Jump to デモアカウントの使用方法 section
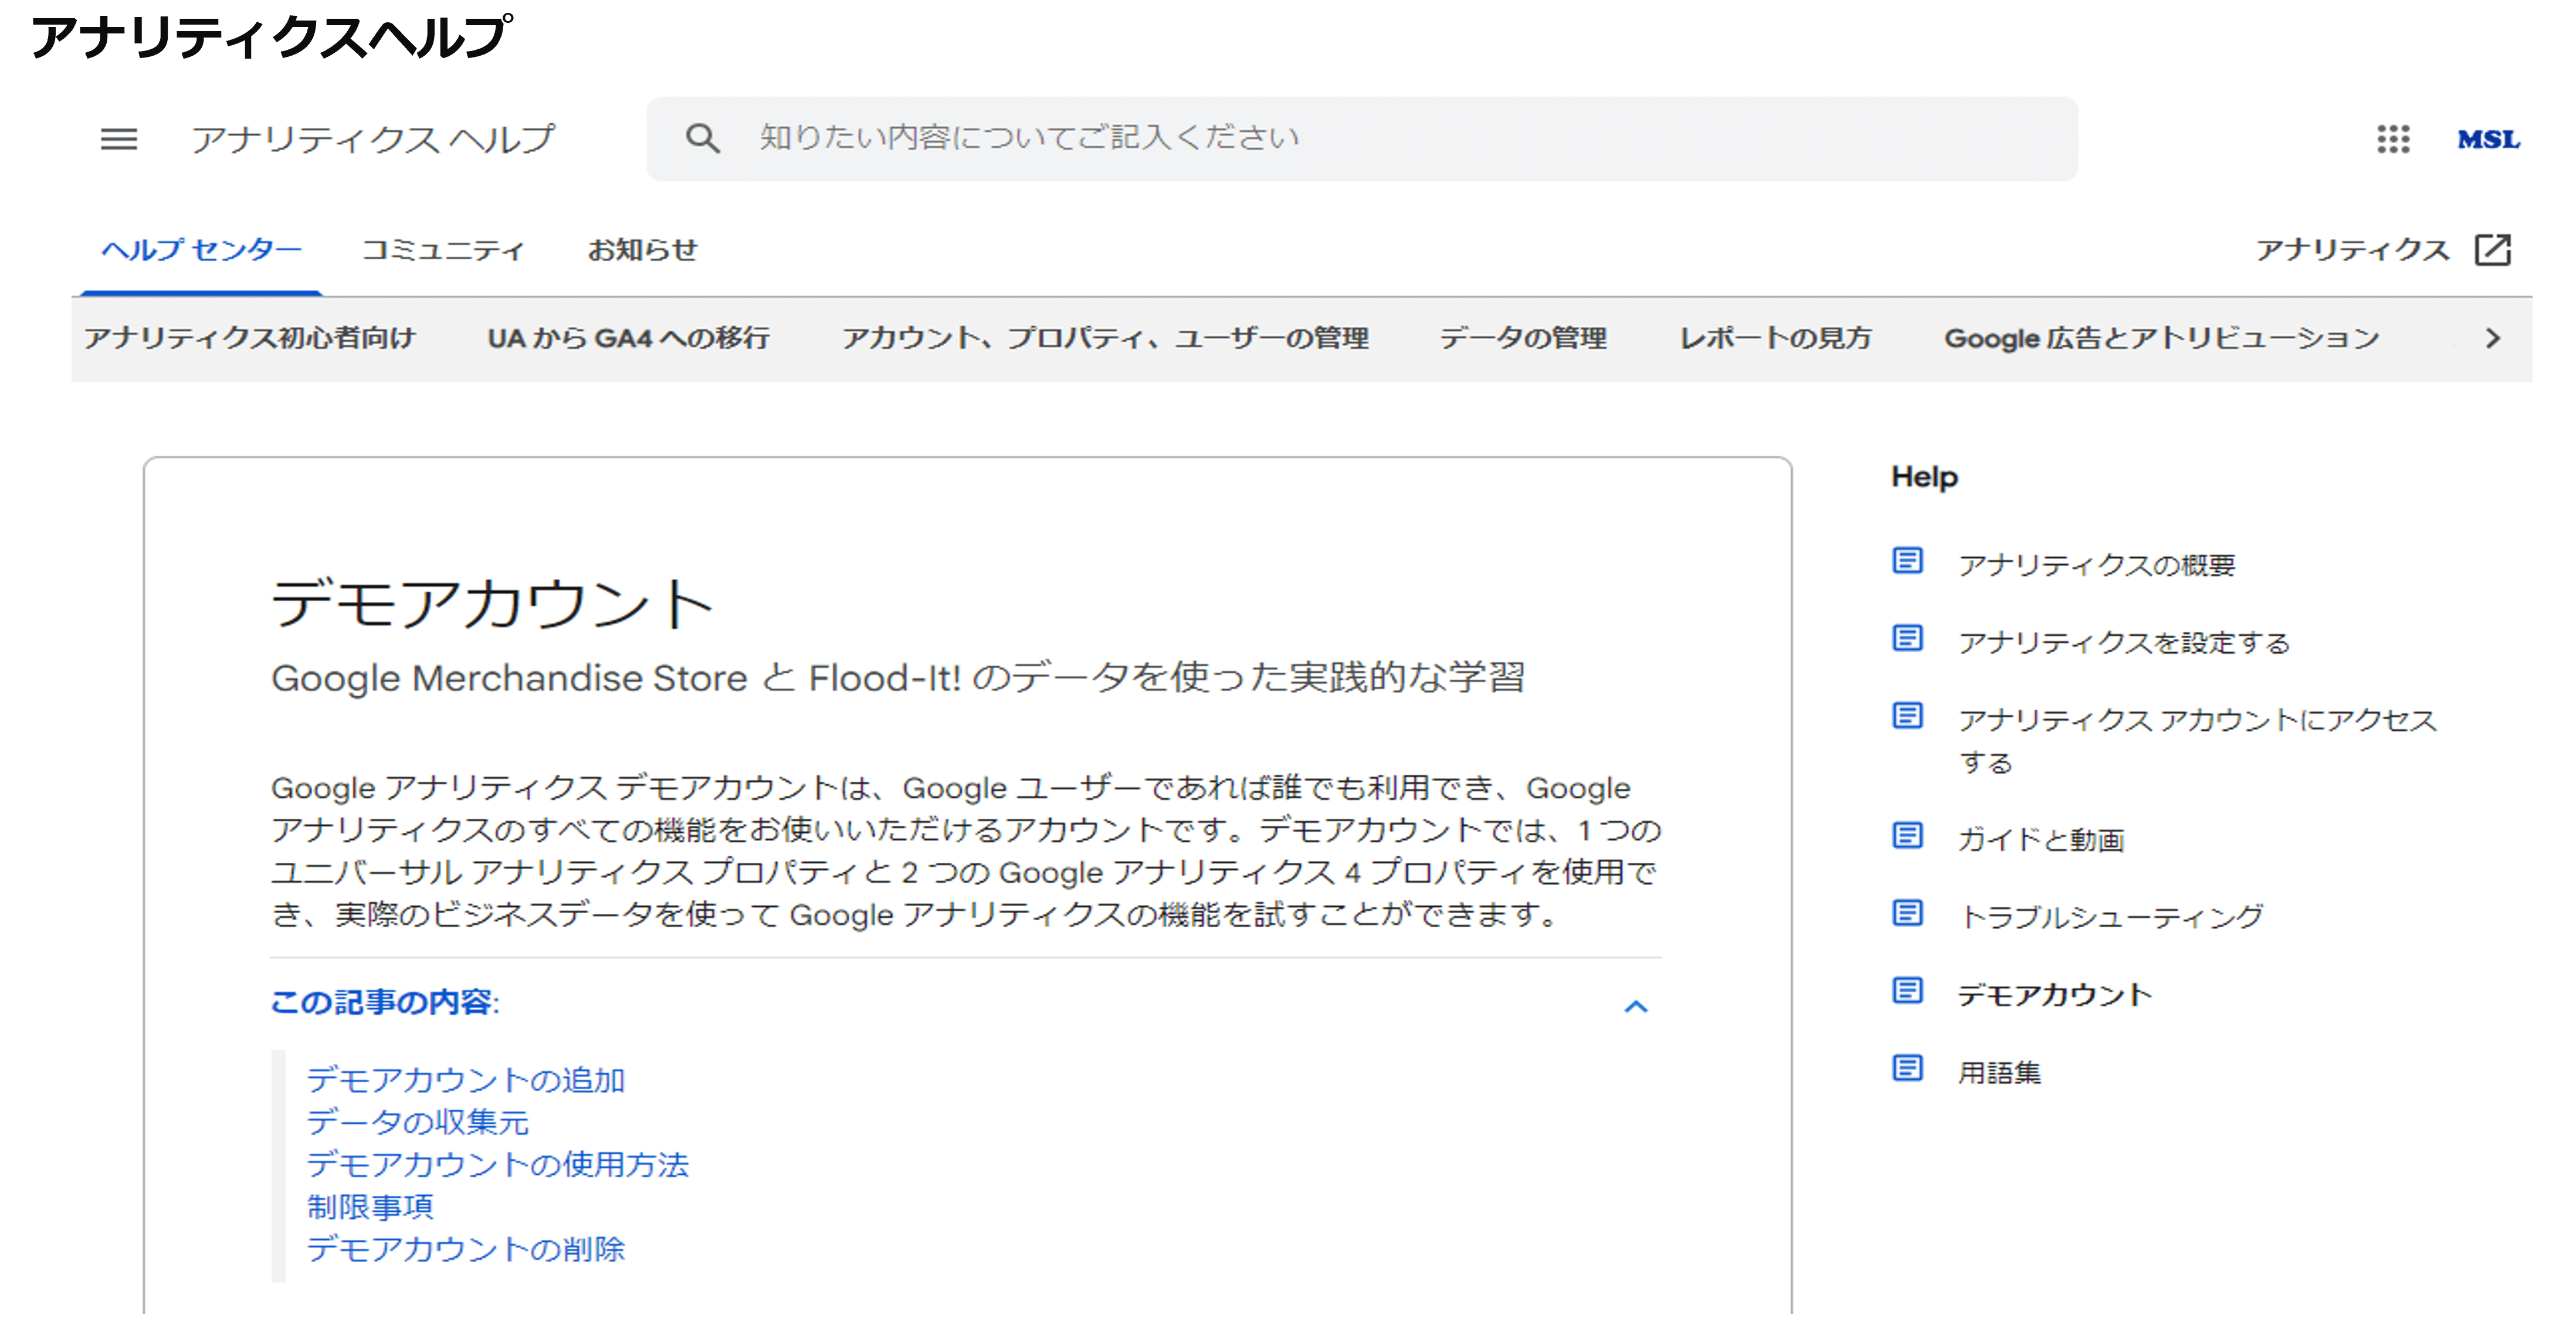2576x1322 pixels. [497, 1164]
